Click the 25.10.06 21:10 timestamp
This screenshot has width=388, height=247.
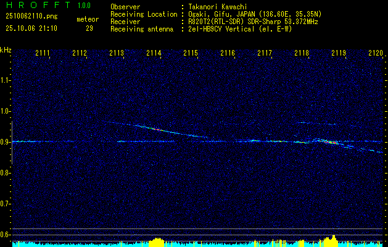point(31,28)
